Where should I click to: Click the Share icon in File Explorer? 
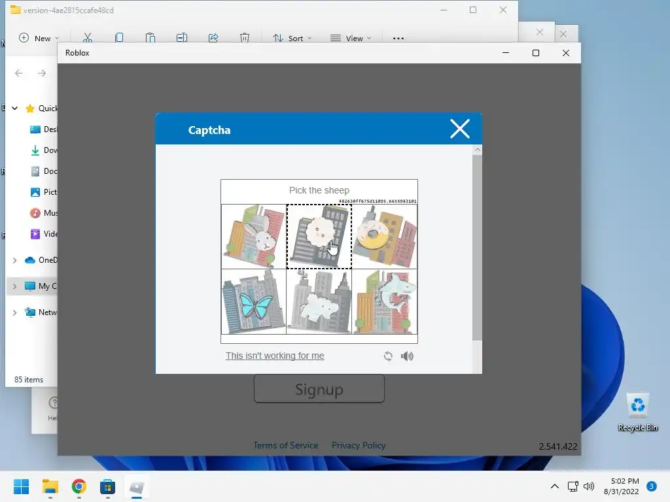click(x=213, y=38)
